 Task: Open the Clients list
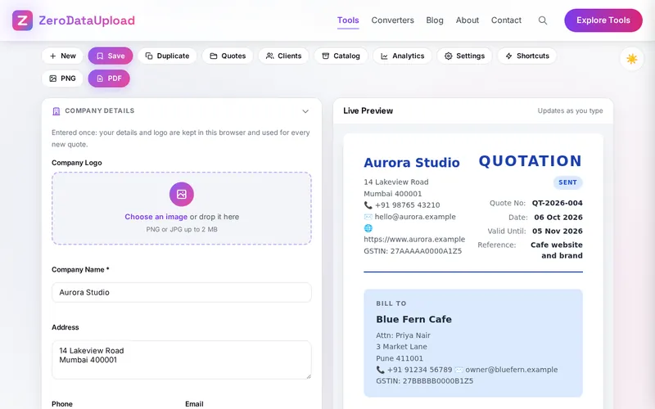pos(283,56)
